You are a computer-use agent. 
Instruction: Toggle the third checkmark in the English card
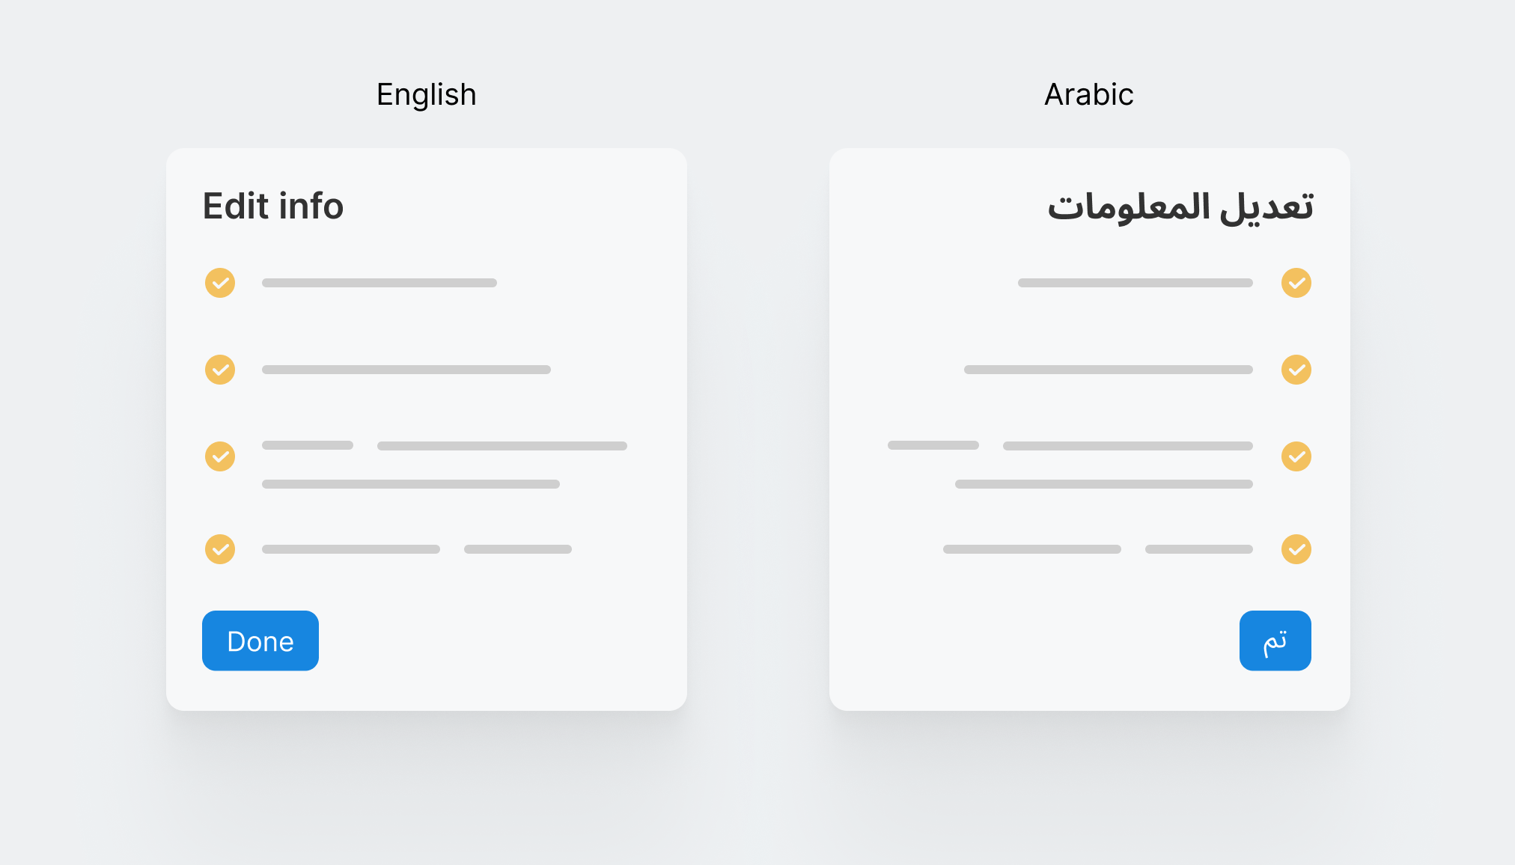pyautogui.click(x=220, y=456)
